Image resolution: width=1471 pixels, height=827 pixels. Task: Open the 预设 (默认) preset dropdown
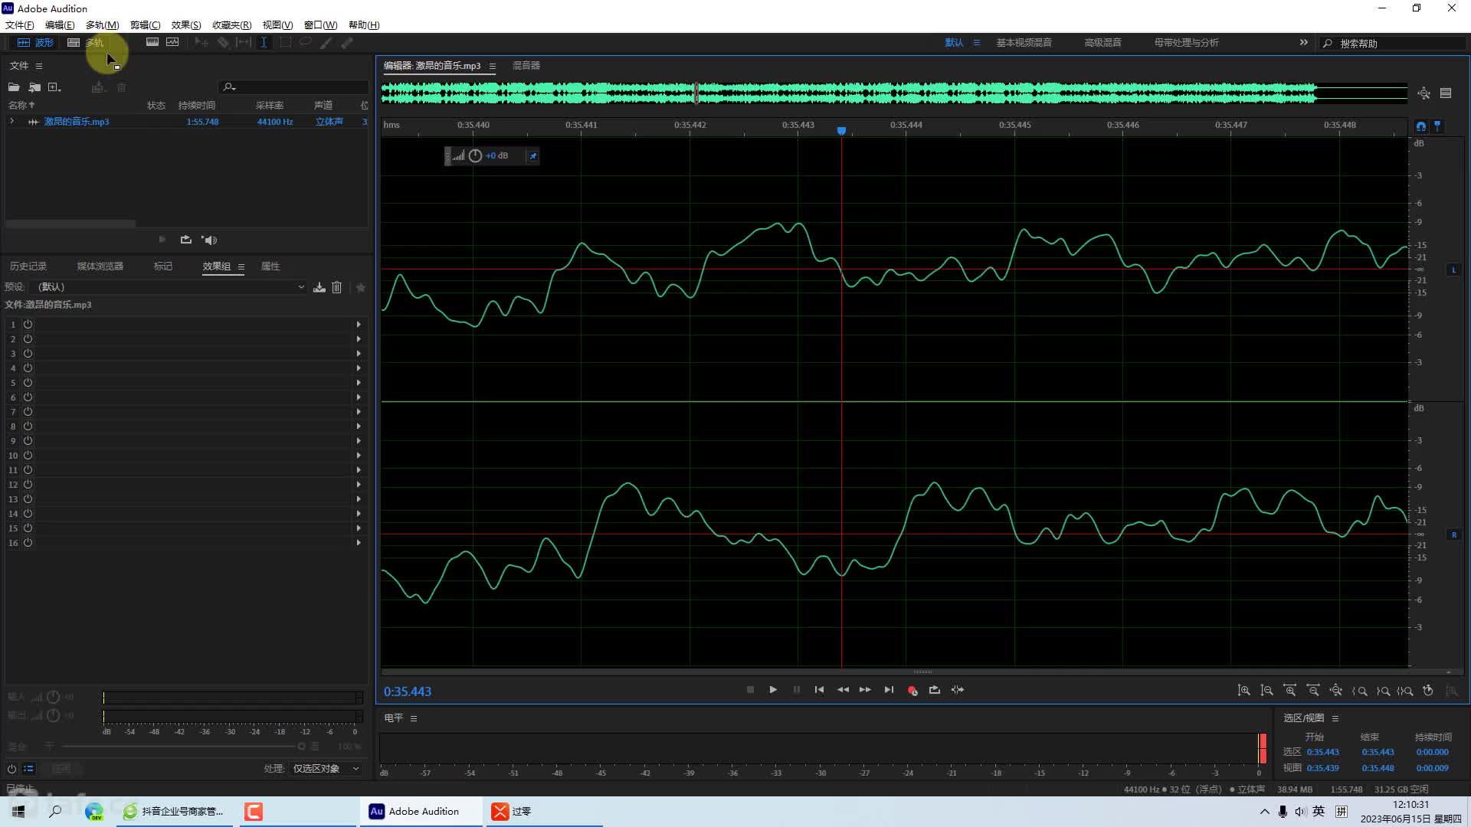coord(170,287)
